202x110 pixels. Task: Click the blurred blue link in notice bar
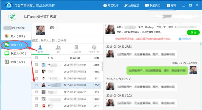(185, 38)
